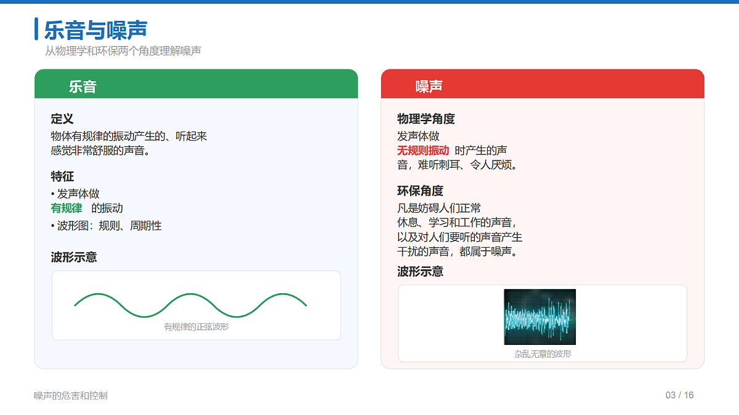
Task: Click the bullet 波形图：规则、周期性
Action: 106,226
